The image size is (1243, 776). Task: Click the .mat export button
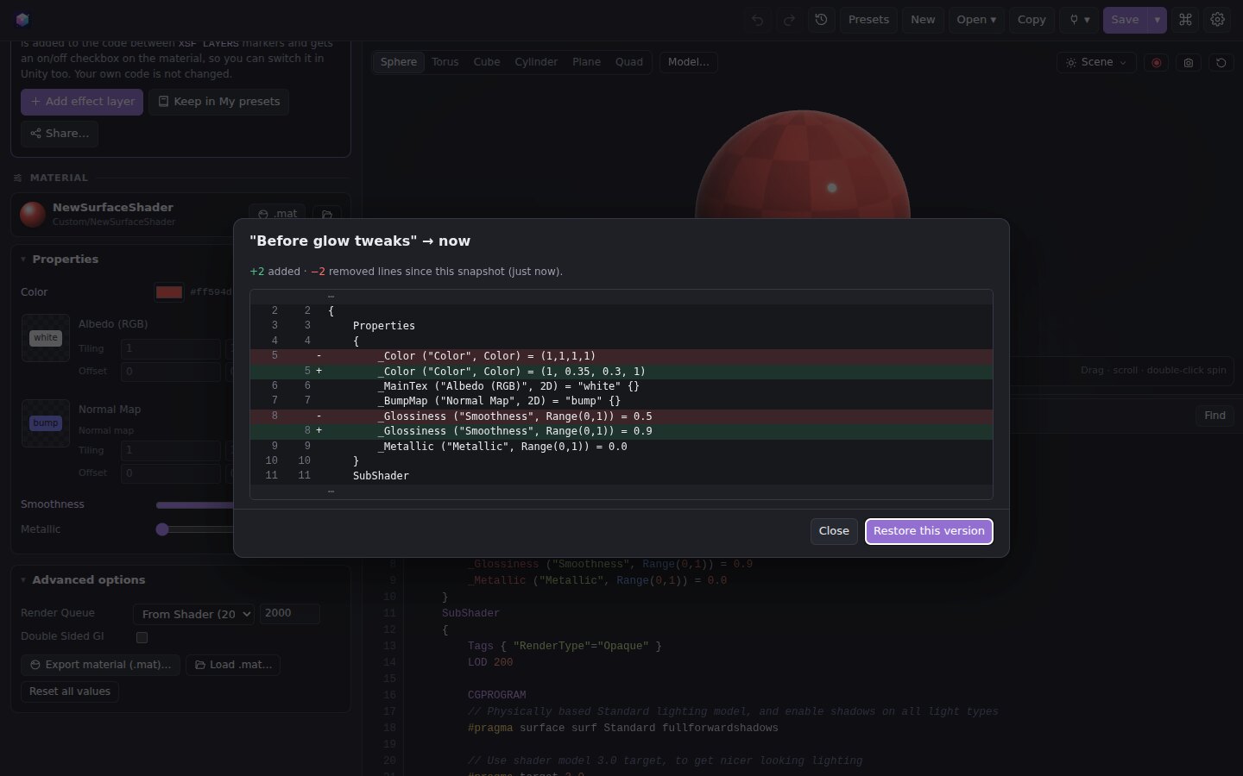(277, 214)
